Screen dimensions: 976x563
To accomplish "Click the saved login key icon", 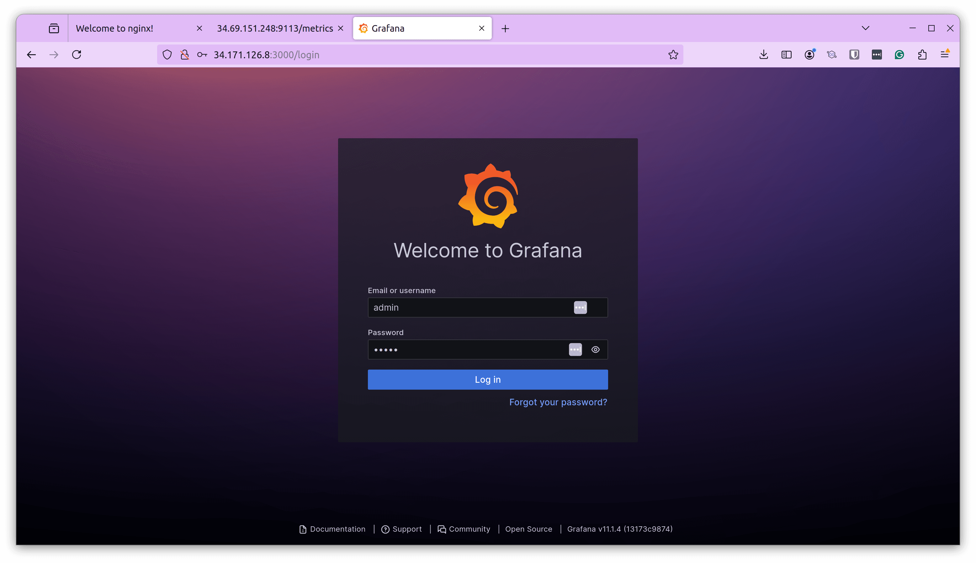I will coord(202,55).
